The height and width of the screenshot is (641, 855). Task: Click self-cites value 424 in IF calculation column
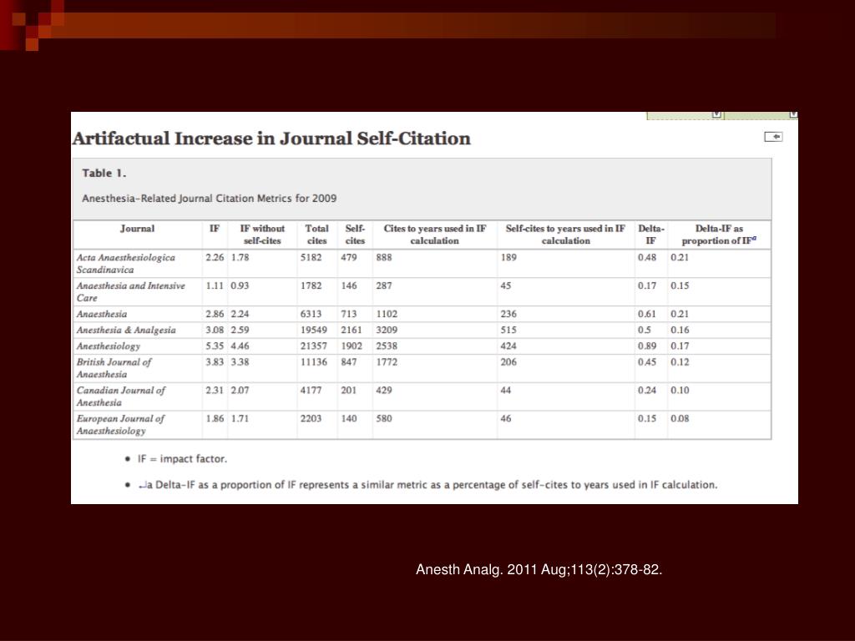click(508, 346)
